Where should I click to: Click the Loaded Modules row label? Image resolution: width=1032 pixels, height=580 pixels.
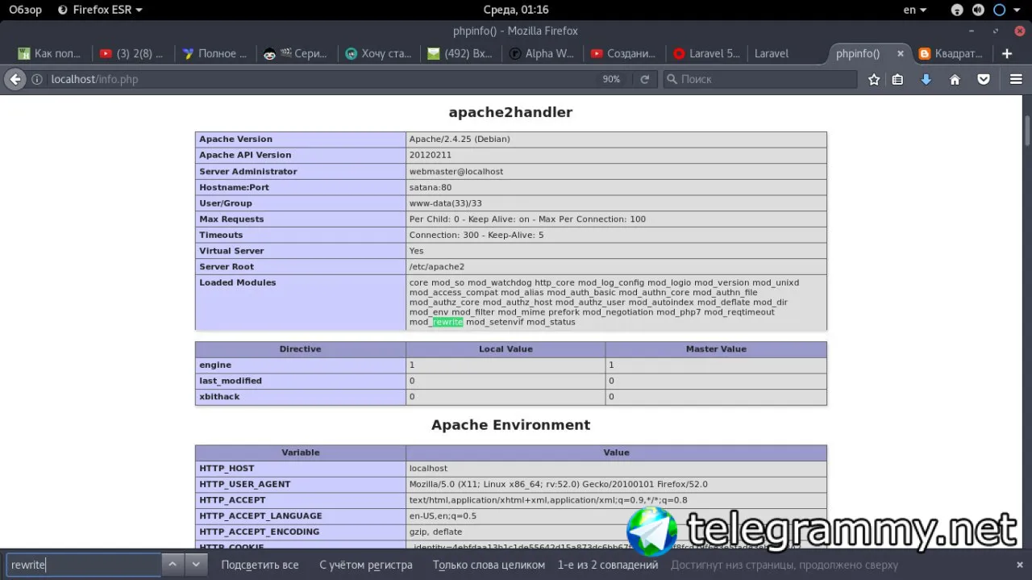click(x=238, y=282)
